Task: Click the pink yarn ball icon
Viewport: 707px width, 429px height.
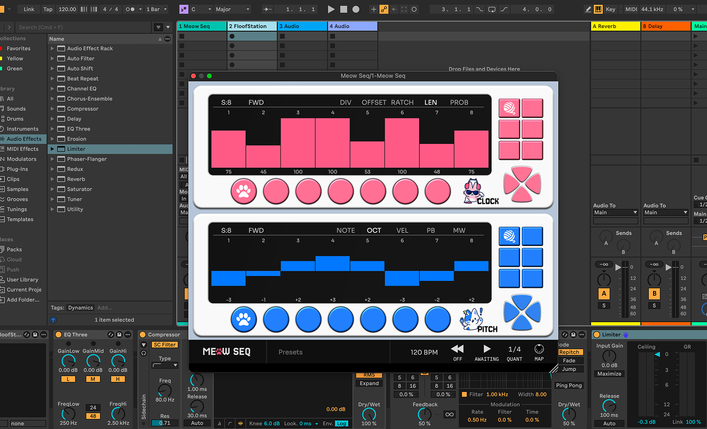Action: [509, 108]
